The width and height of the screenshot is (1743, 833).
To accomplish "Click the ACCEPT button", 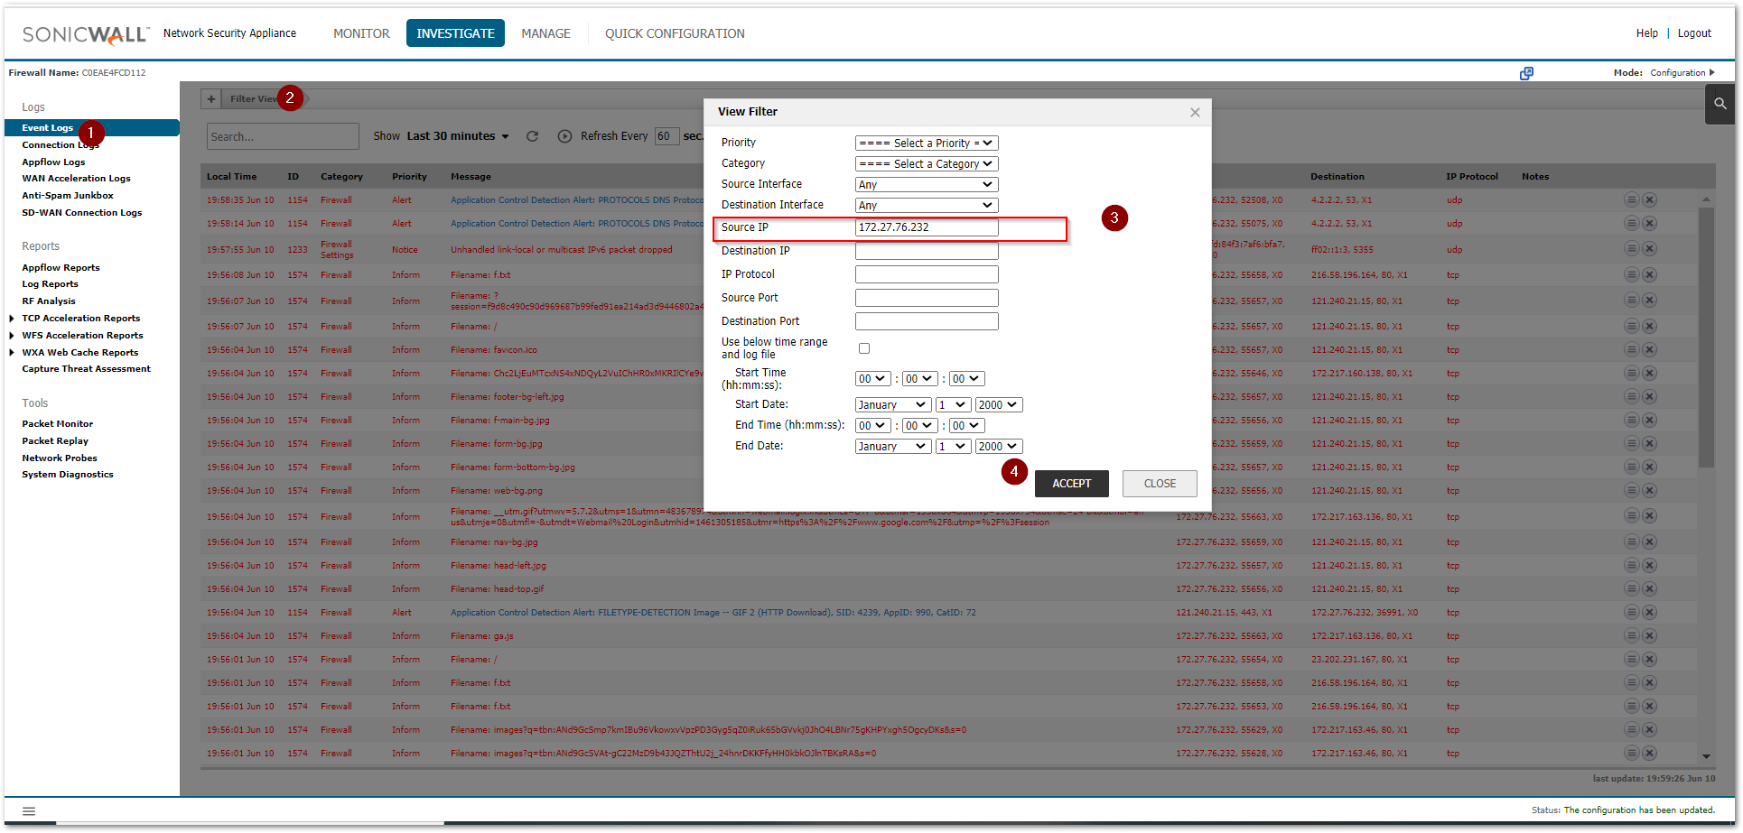I will click(x=1071, y=484).
